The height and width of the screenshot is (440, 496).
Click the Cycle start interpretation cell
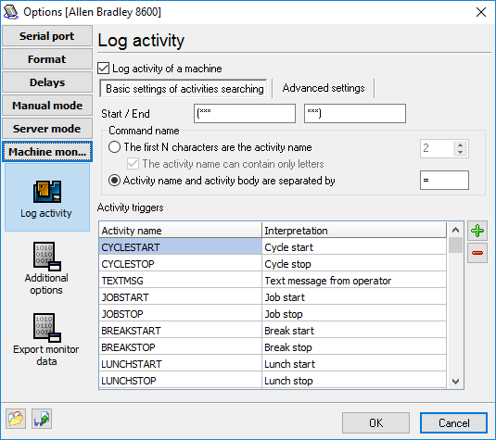pos(354,247)
